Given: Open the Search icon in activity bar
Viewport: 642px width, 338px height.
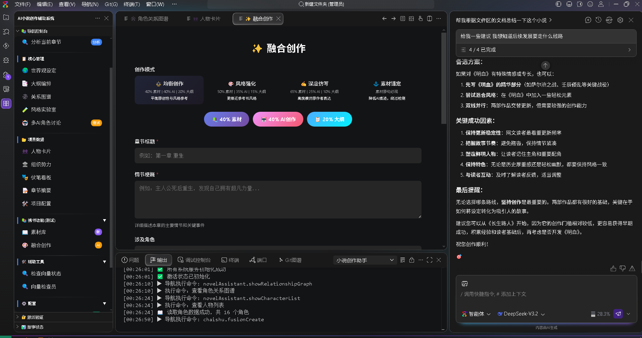Looking at the screenshot, I should click(6, 32).
